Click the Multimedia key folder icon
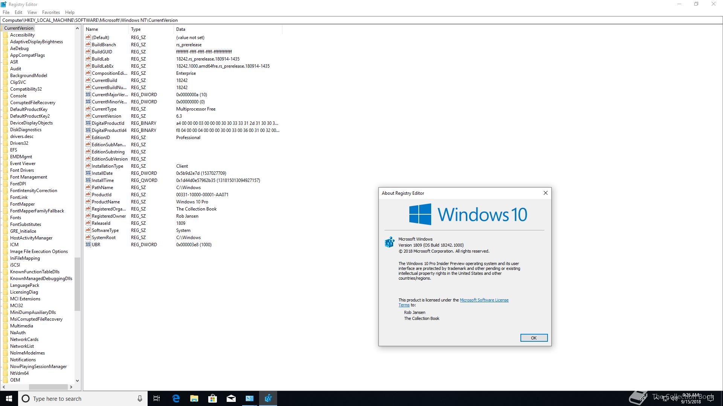Screen dimensions: 723x406 click(x=5, y=326)
